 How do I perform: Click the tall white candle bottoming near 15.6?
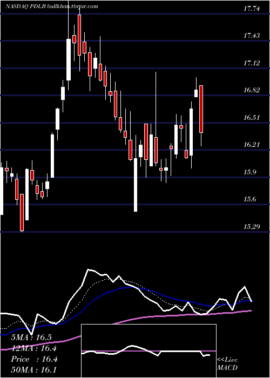(x=136, y=185)
